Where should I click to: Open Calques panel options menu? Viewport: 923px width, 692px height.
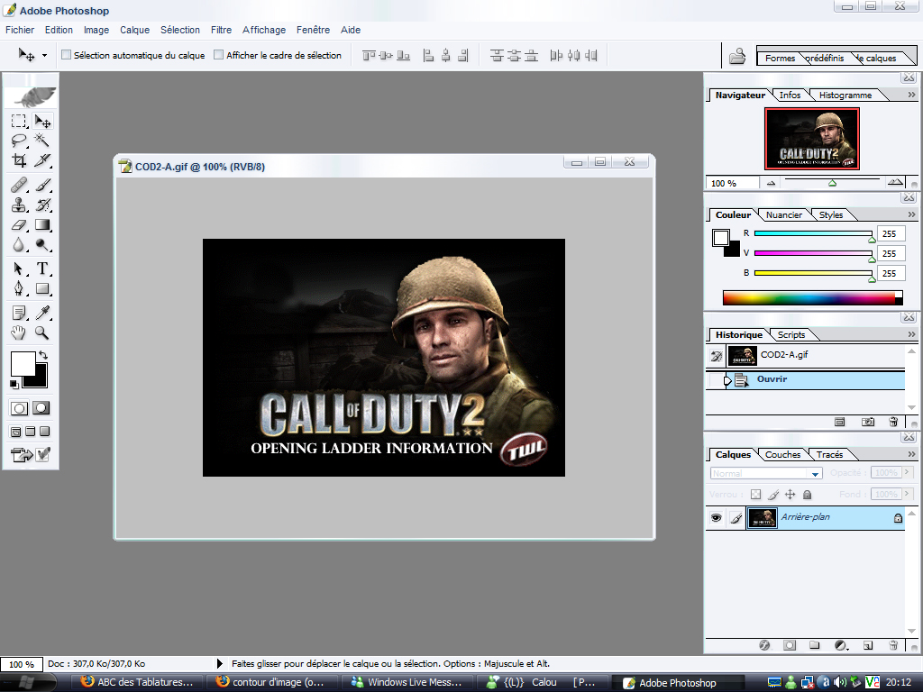911,454
